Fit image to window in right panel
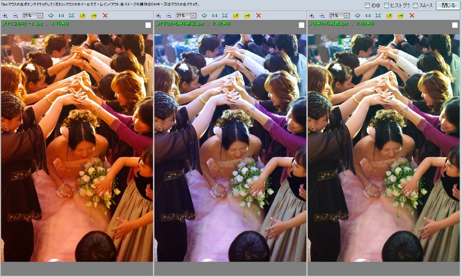The width and height of the screenshot is (462, 277). pyautogui.click(x=379, y=16)
